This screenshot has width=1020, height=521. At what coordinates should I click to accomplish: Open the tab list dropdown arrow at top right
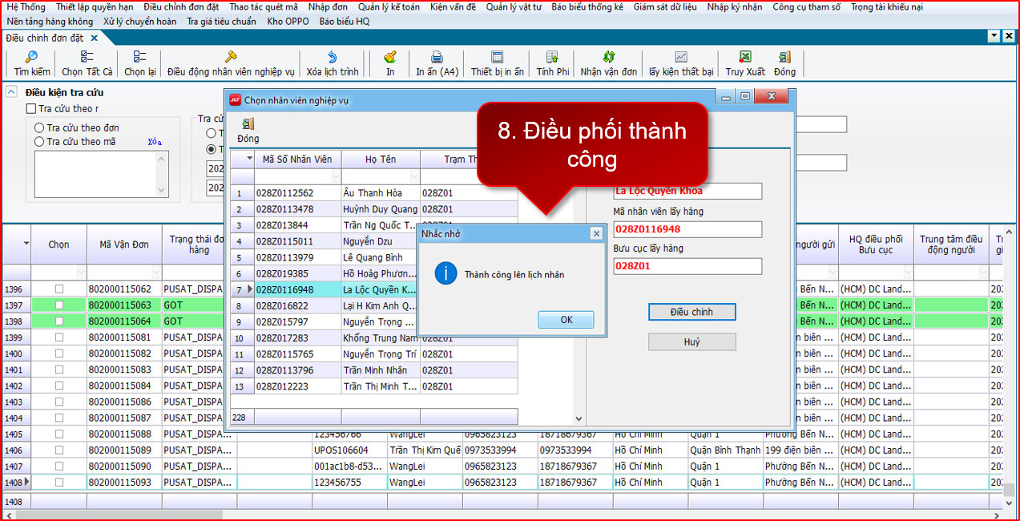click(994, 36)
